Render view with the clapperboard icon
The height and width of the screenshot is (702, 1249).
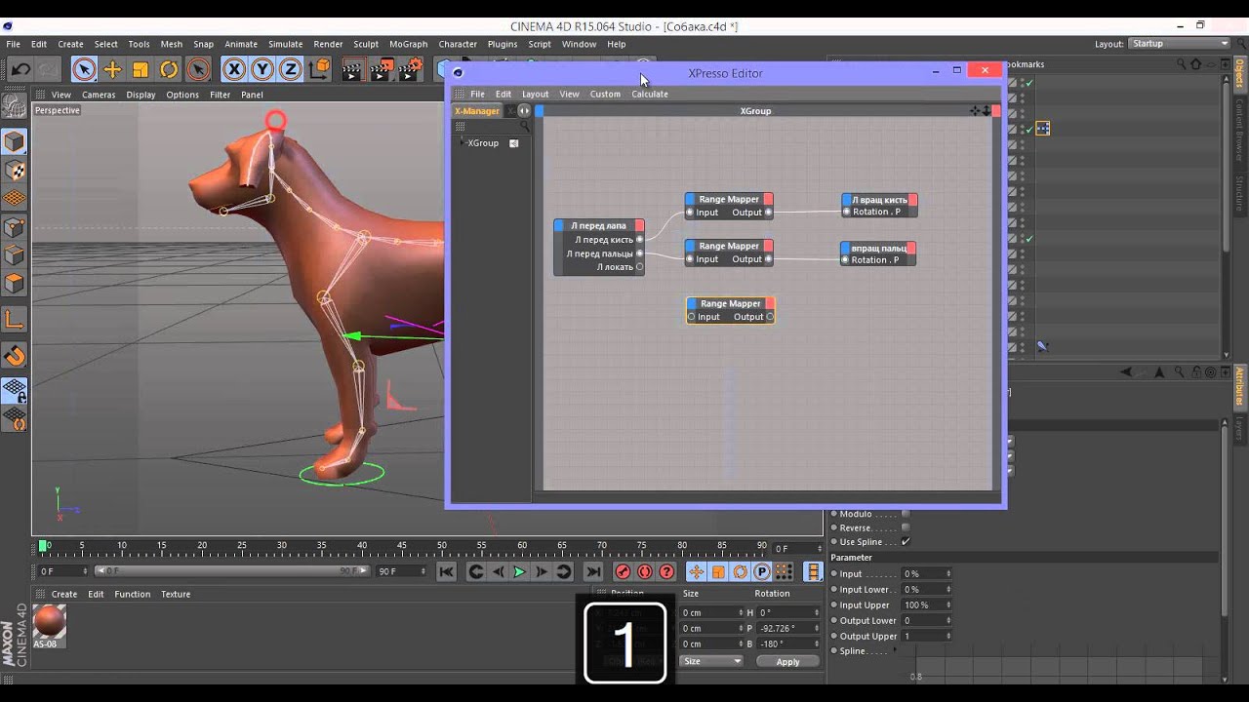coord(352,69)
